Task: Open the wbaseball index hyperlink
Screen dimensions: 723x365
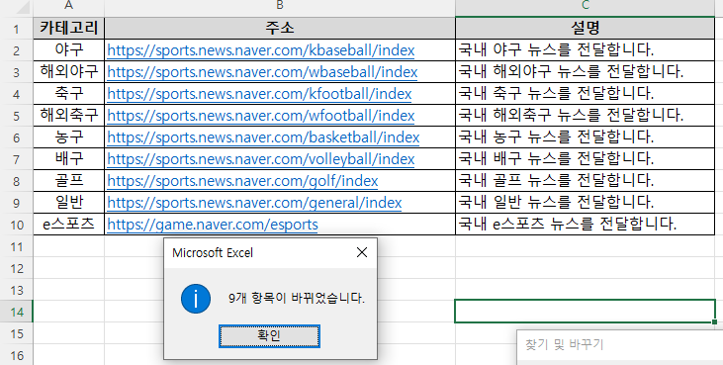Action: click(262, 72)
